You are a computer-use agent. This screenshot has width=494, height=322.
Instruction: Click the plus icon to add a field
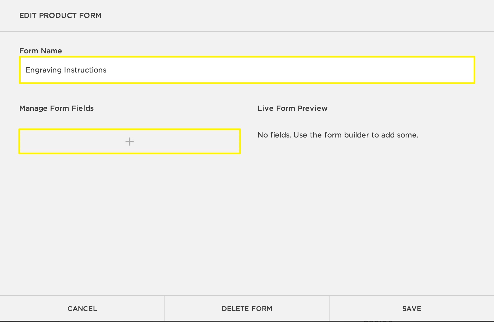pyautogui.click(x=130, y=142)
